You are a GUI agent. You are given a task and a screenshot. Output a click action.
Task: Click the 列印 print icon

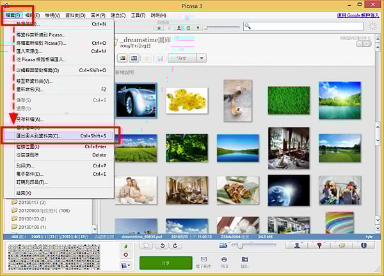(224, 261)
